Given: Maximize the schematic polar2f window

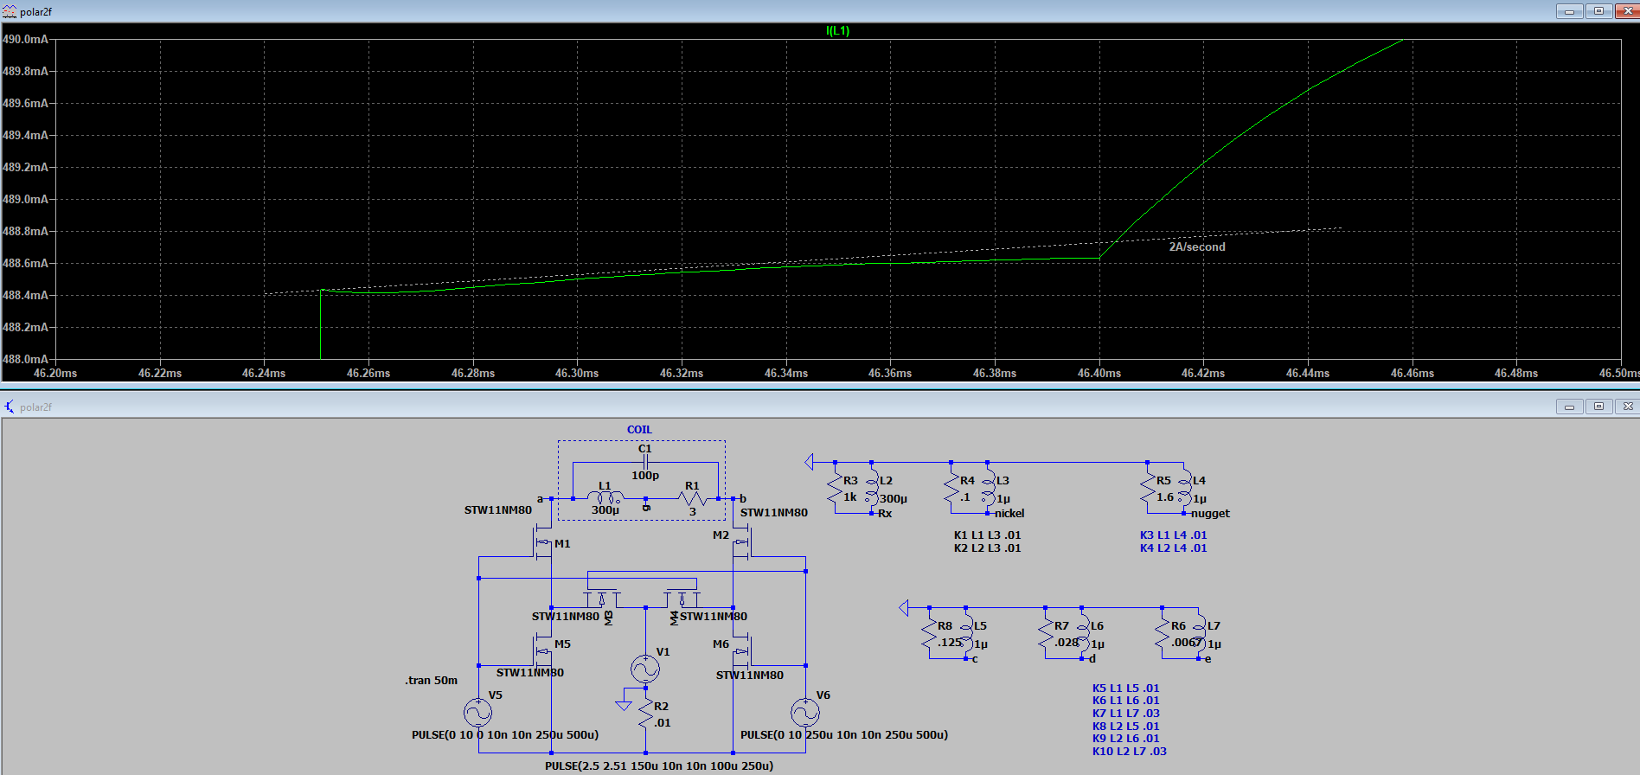Looking at the screenshot, I should click(x=1598, y=407).
